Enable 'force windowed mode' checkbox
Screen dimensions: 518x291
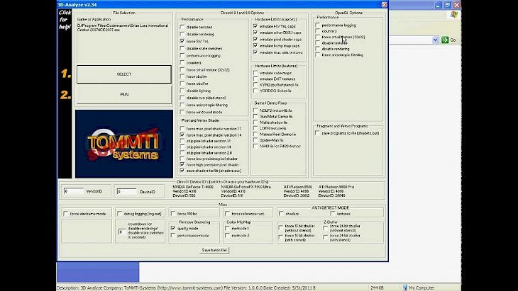[x=182, y=112]
